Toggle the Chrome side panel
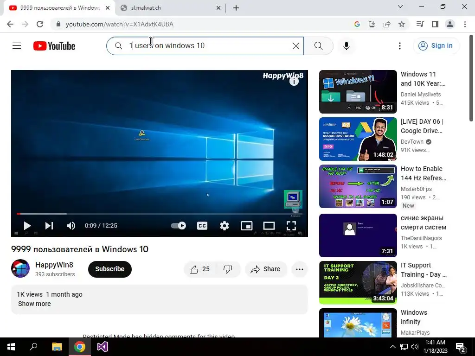 pos(435,24)
